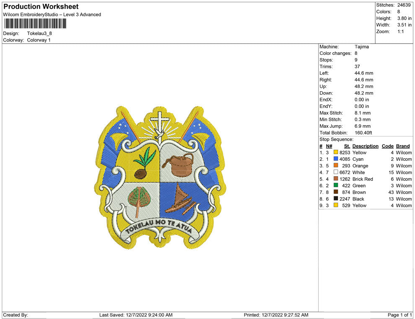415x319 pixels.
Task: Click the St. column header
Action: coord(347,146)
